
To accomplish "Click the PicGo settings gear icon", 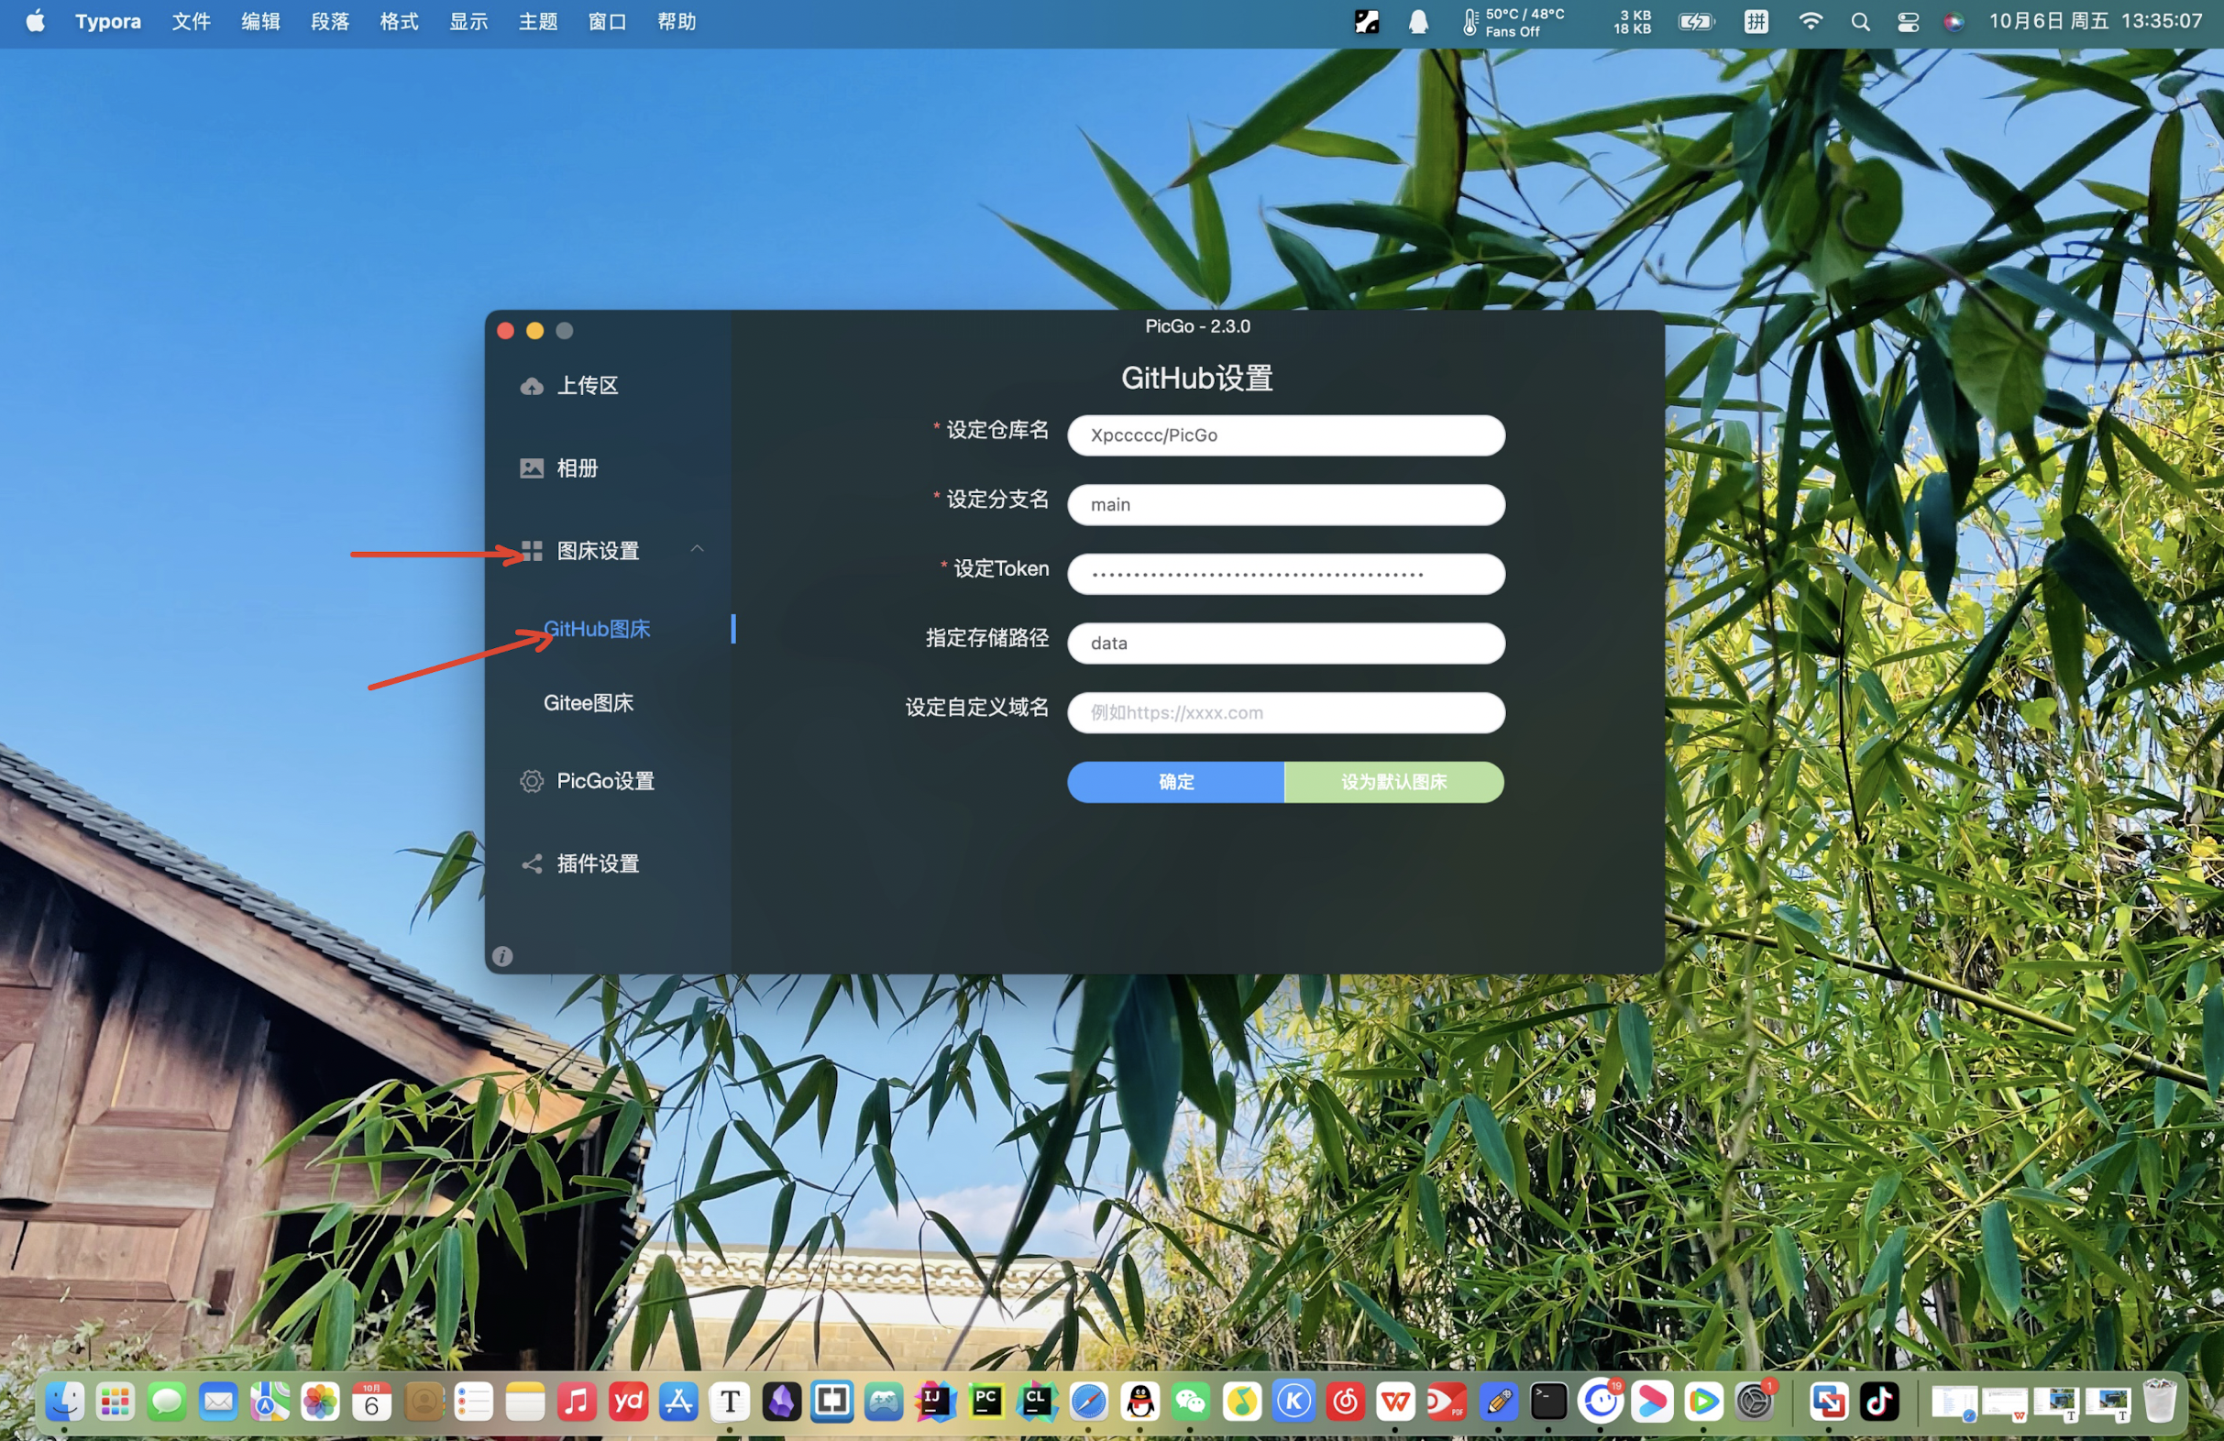I will point(532,781).
